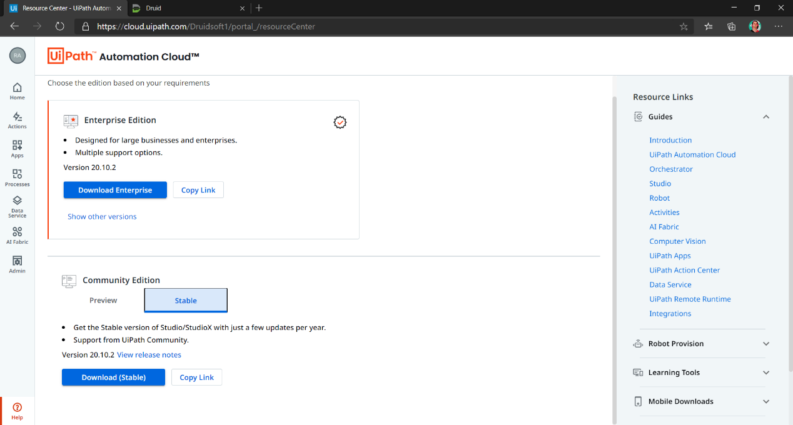Click the Robot Provision section icon
Image resolution: width=793 pixels, height=425 pixels.
pos(638,344)
